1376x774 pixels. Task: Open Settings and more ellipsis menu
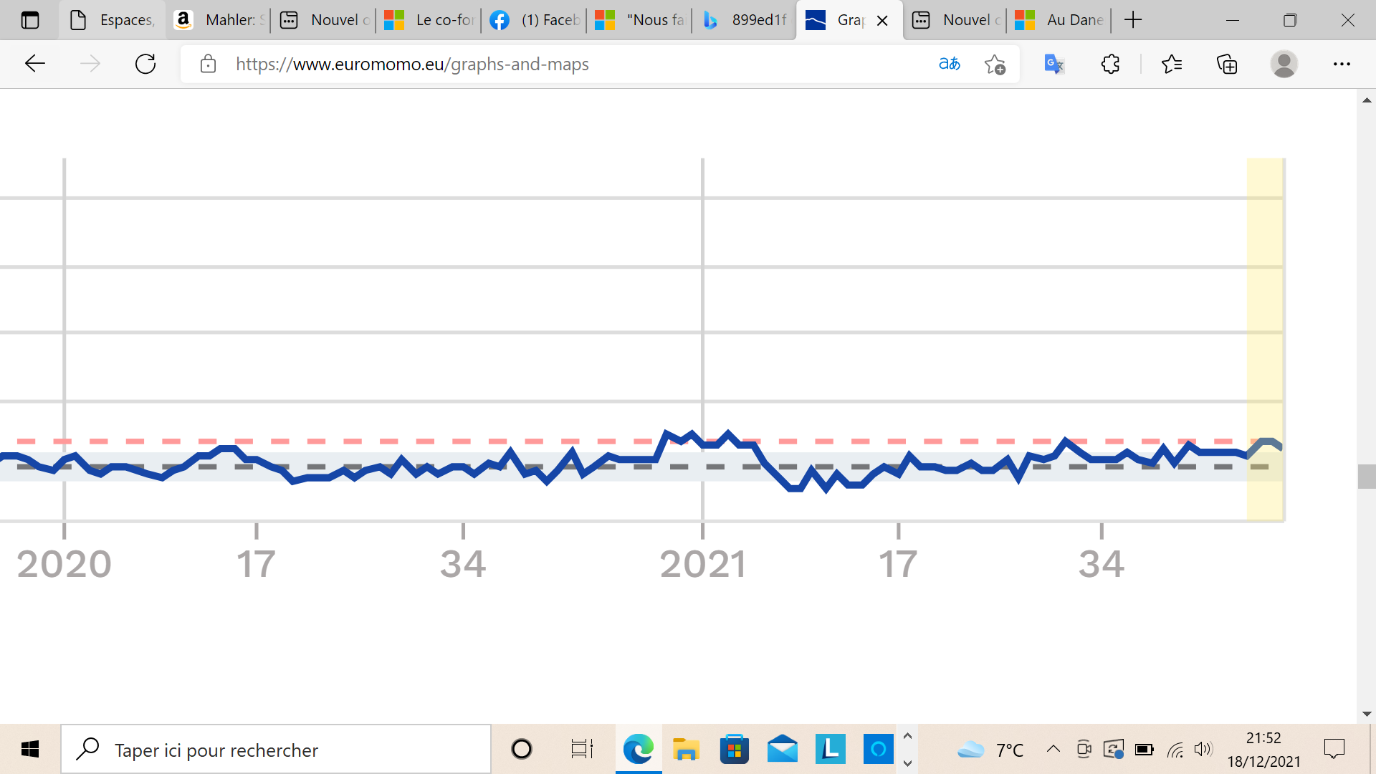coord(1342,64)
